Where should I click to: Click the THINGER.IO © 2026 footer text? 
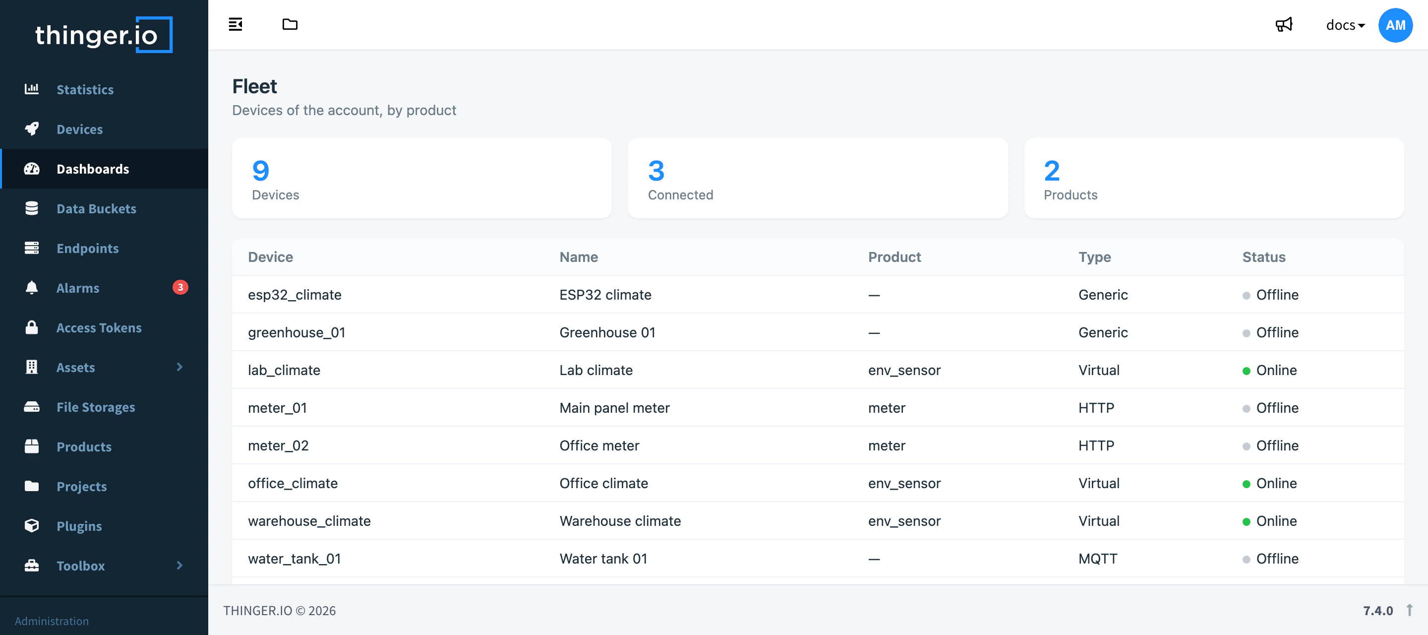[279, 611]
